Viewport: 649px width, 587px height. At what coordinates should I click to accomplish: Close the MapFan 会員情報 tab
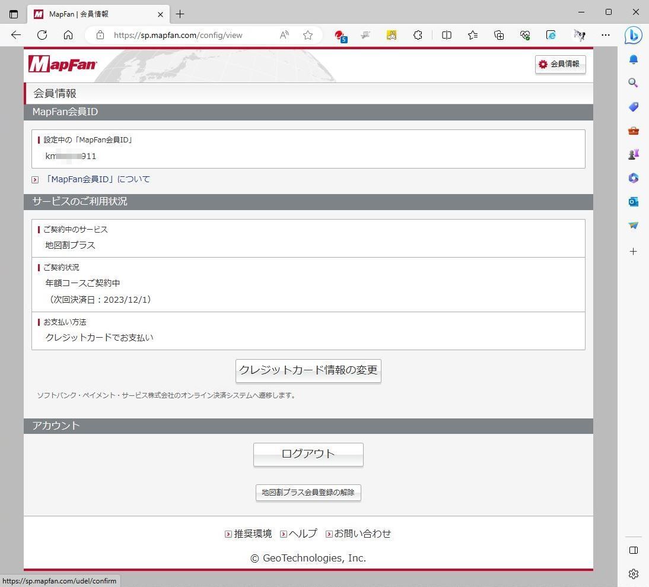coord(161,14)
